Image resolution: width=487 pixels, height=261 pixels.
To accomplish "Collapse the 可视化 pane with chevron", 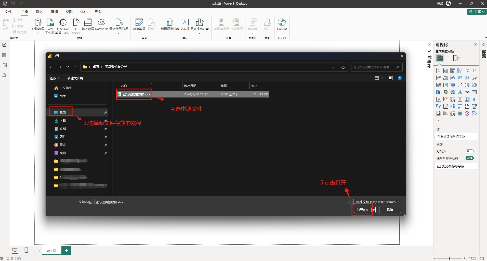I will 476,45.
